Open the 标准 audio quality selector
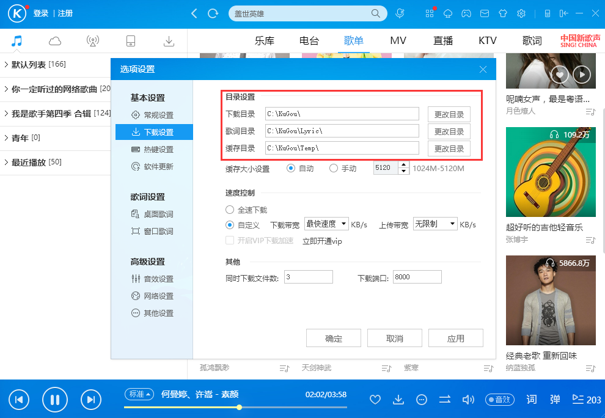Image resolution: width=605 pixels, height=418 pixels. pyautogui.click(x=139, y=394)
